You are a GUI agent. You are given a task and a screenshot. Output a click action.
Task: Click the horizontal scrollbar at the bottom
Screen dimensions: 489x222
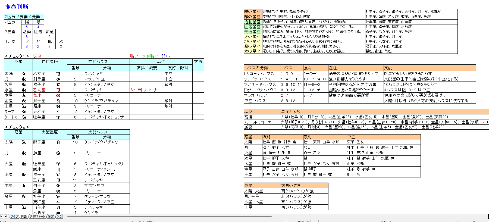(x=168, y=217)
